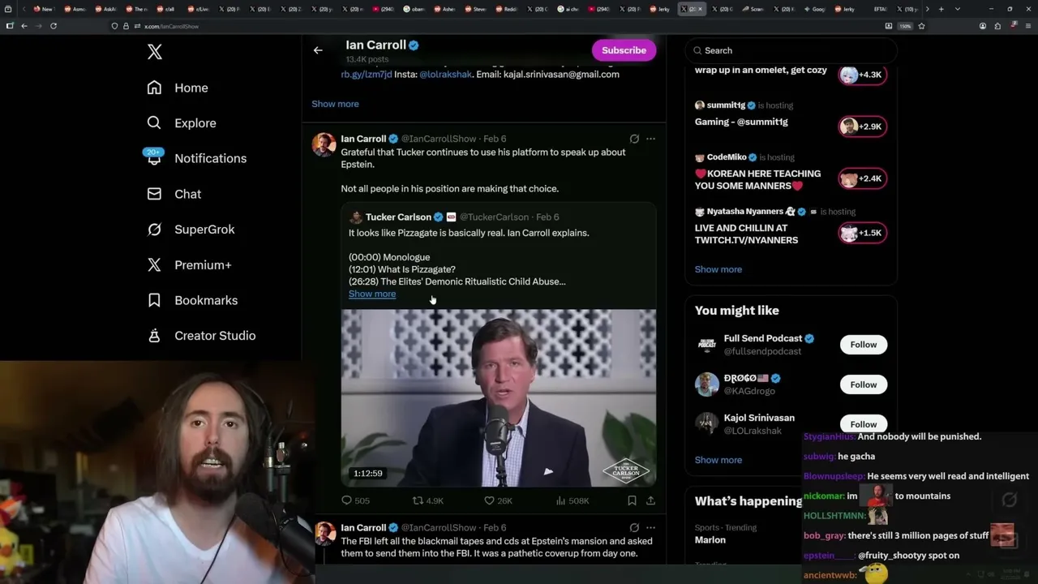Viewport: 1038px width, 584px height.
Task: Follow Full Send Podcast
Action: click(864, 345)
